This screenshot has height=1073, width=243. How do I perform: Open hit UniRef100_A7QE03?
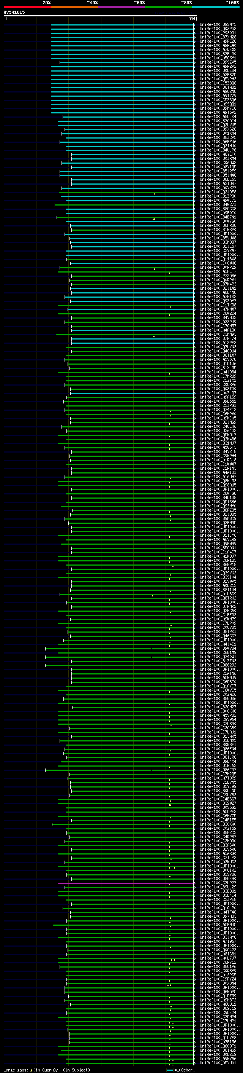[218, 49]
